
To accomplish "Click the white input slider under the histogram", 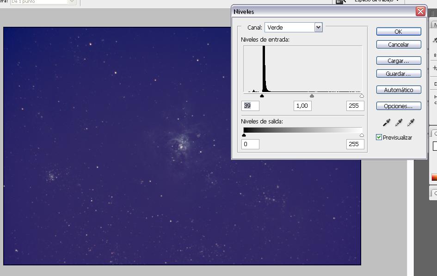I will (x=362, y=96).
